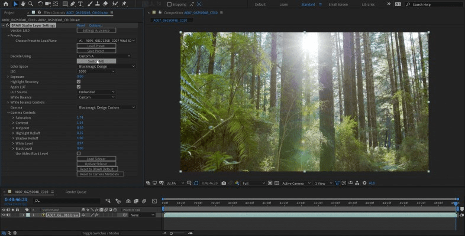Click the timeline timecode 0:48:46:20 field
Screen dimensions: 465x236
pos(15,200)
